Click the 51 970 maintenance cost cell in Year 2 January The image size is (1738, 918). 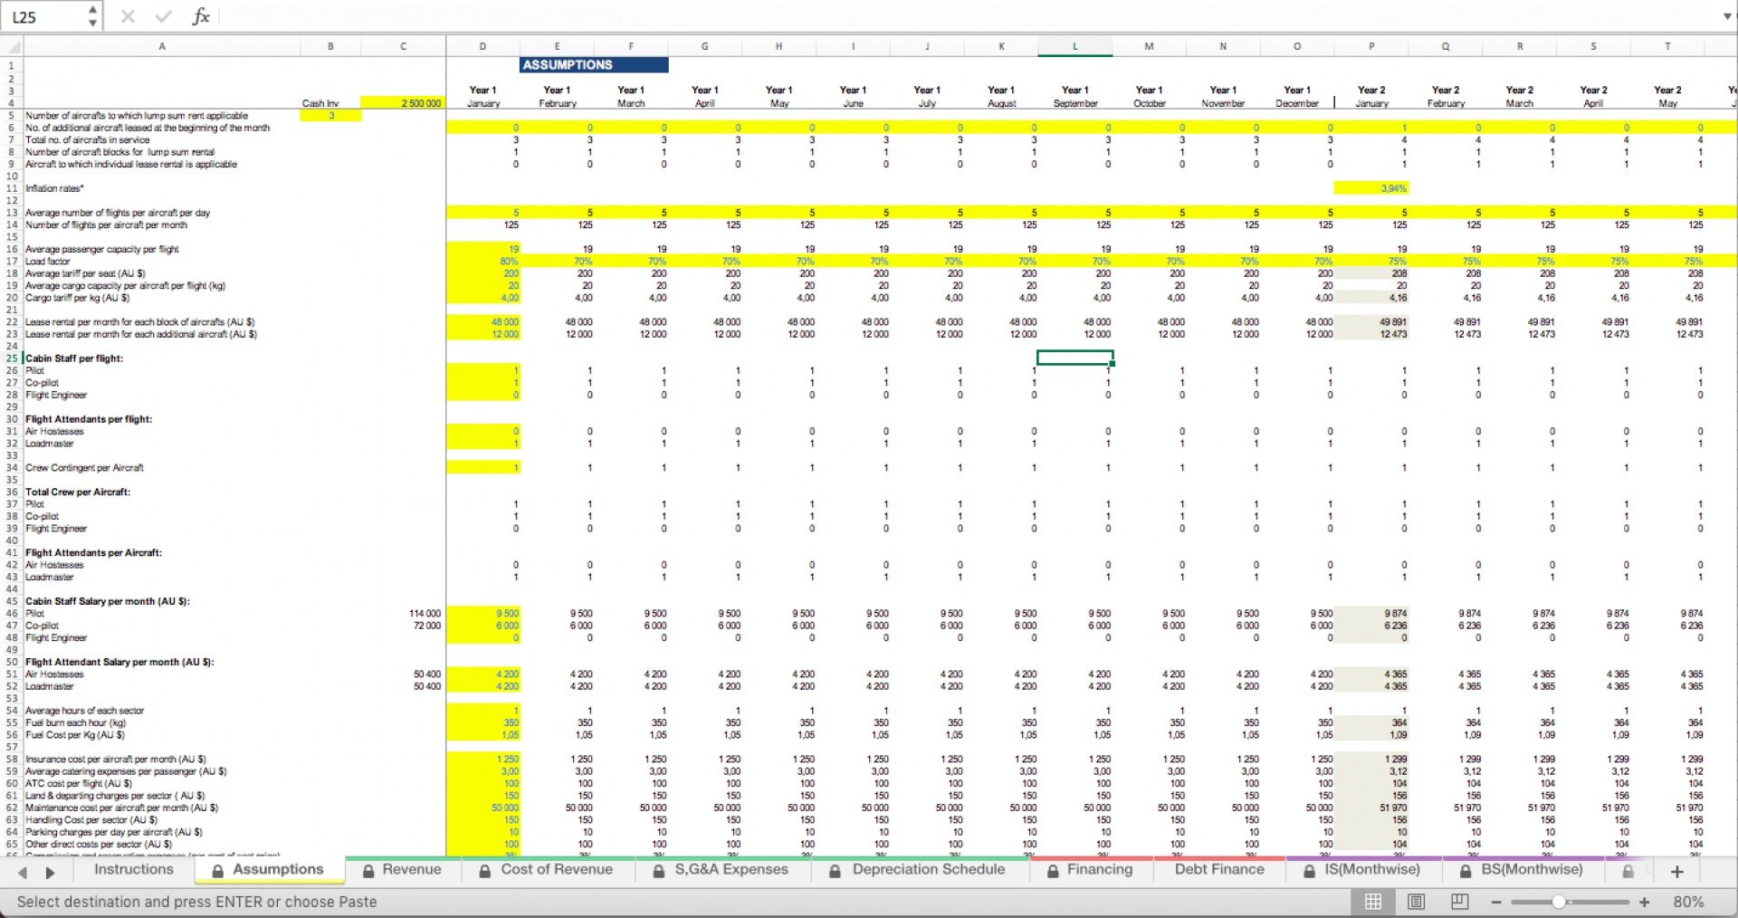(x=1371, y=808)
